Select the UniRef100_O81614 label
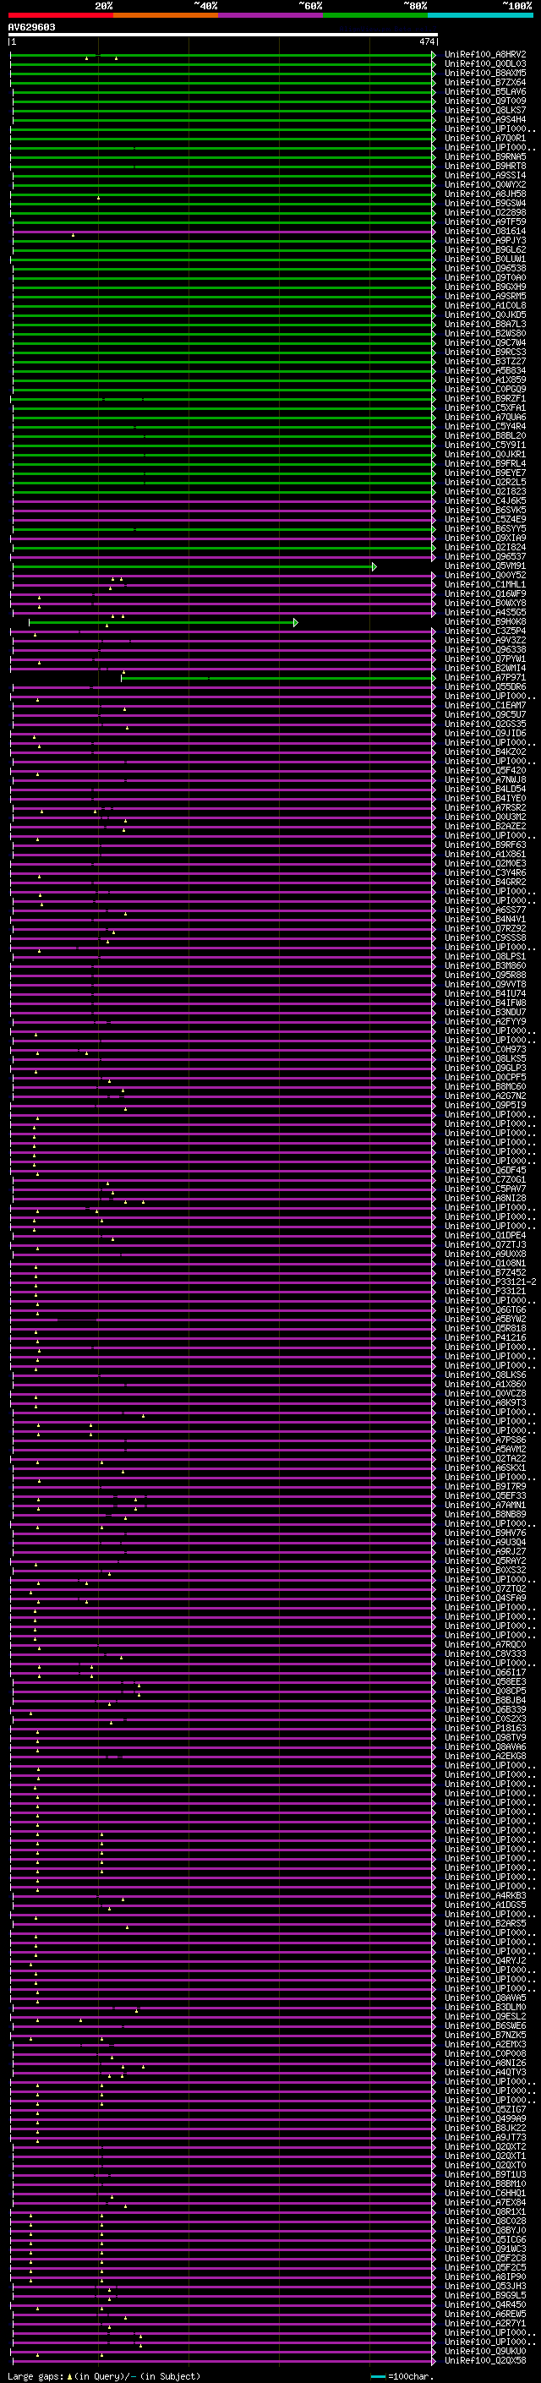 click(485, 232)
